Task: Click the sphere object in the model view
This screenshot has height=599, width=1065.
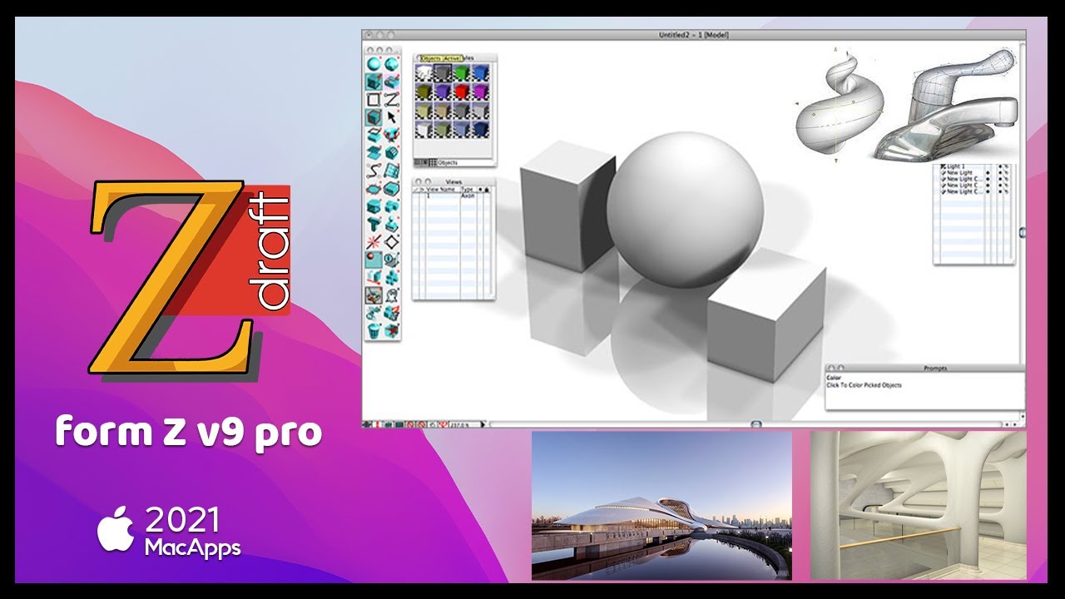Action: tap(685, 209)
